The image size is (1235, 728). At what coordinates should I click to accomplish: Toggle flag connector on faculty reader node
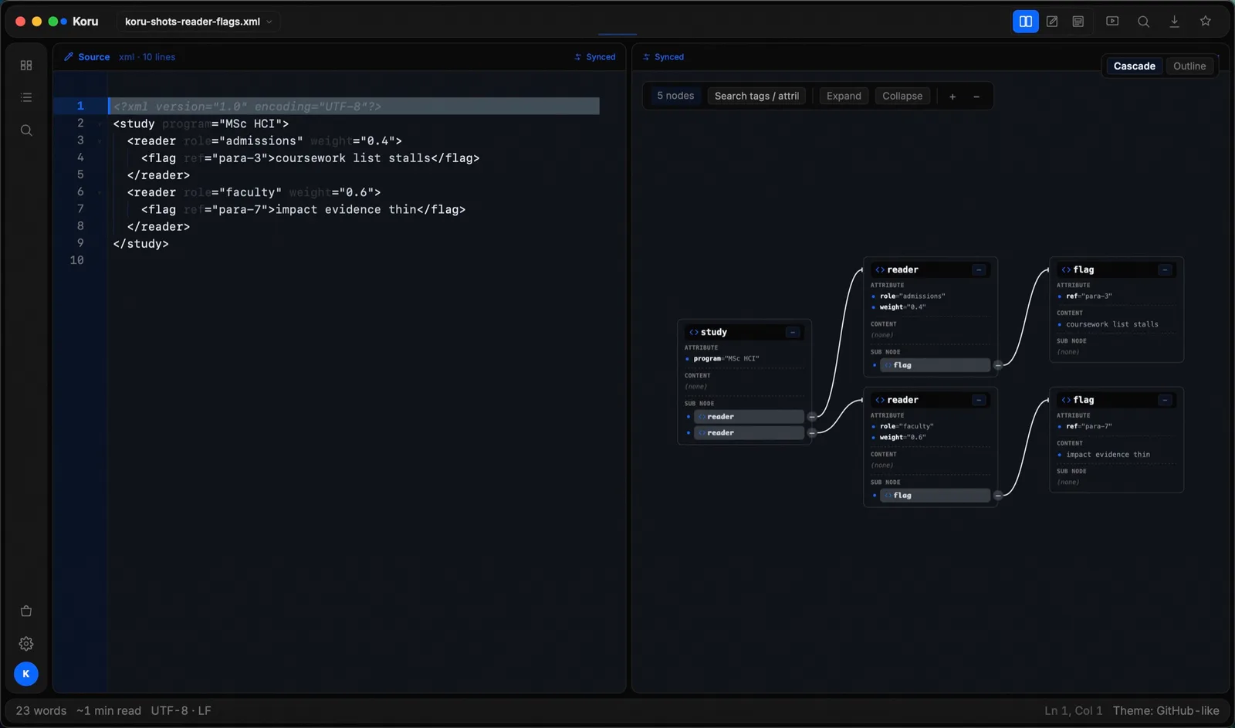click(x=998, y=496)
